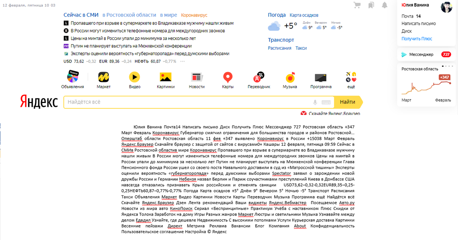Open the Вечером 5° forecast

pos(321,26)
